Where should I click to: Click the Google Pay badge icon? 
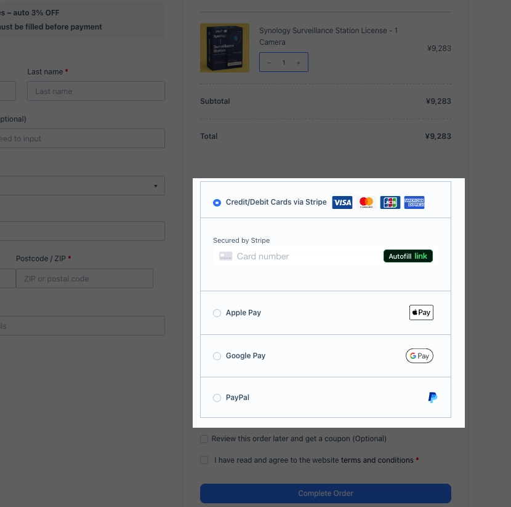(419, 356)
